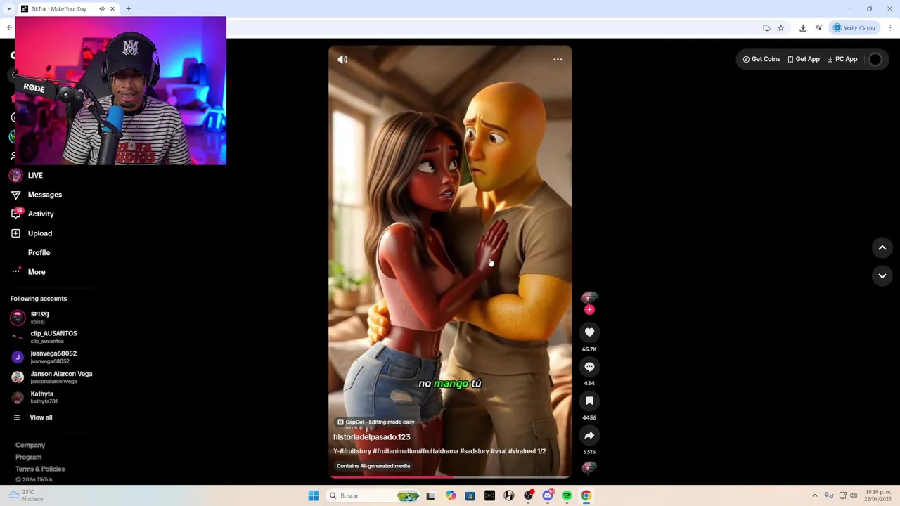This screenshot has height=506, width=900.
Task: Click the Upload plus-box icon
Action: tap(15, 233)
